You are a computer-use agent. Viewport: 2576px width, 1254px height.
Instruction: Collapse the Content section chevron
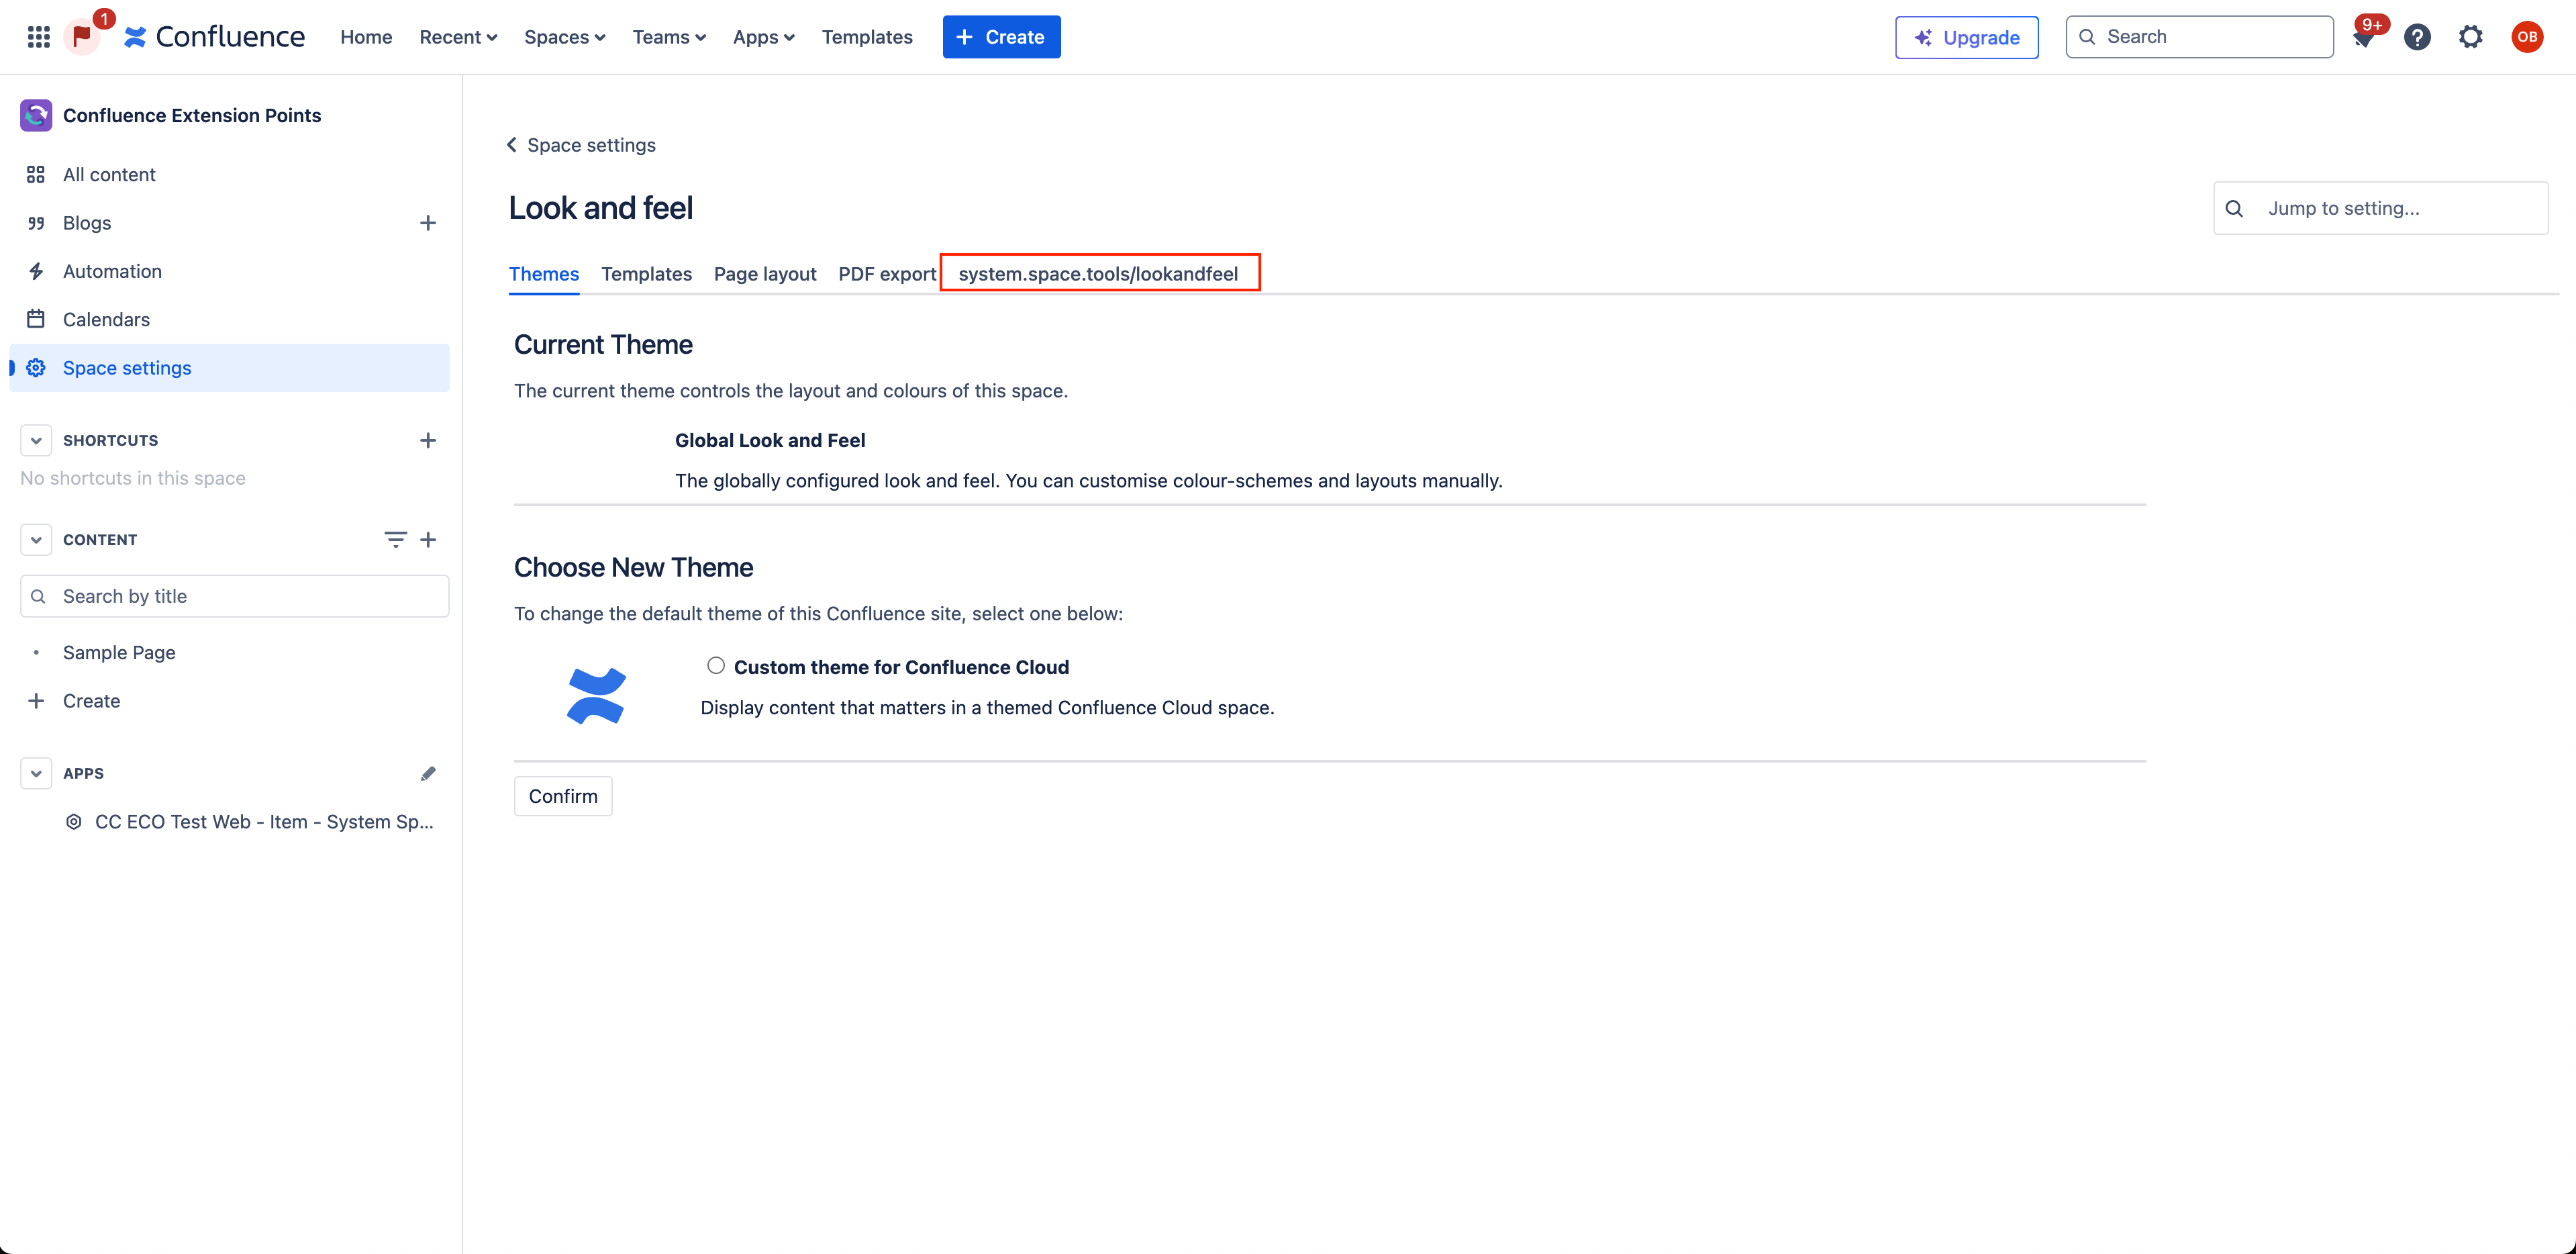36,539
